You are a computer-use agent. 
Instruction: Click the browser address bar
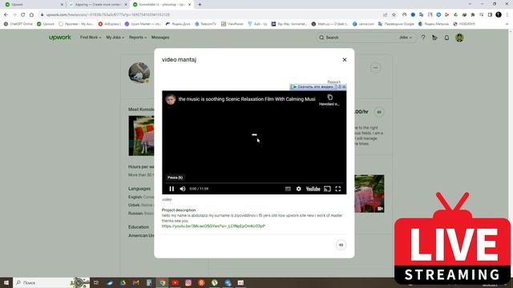(x=209, y=14)
